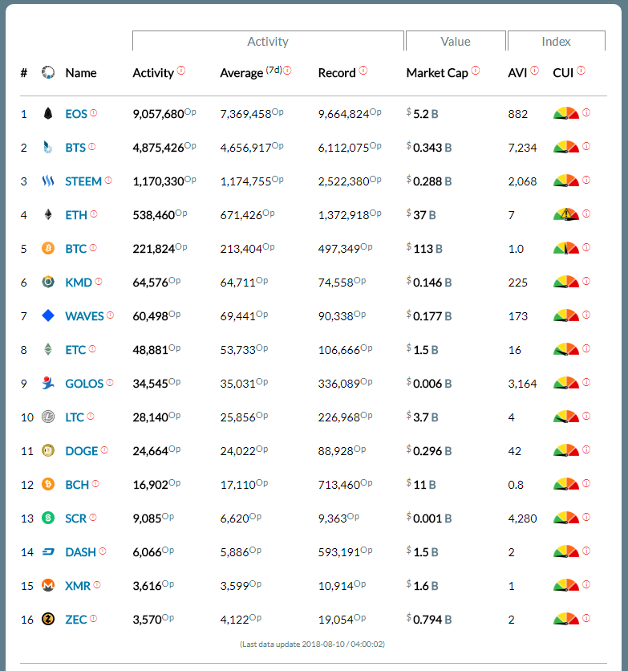The height and width of the screenshot is (671, 628).
Task: Click the LTC silver coin icon
Action: click(48, 417)
